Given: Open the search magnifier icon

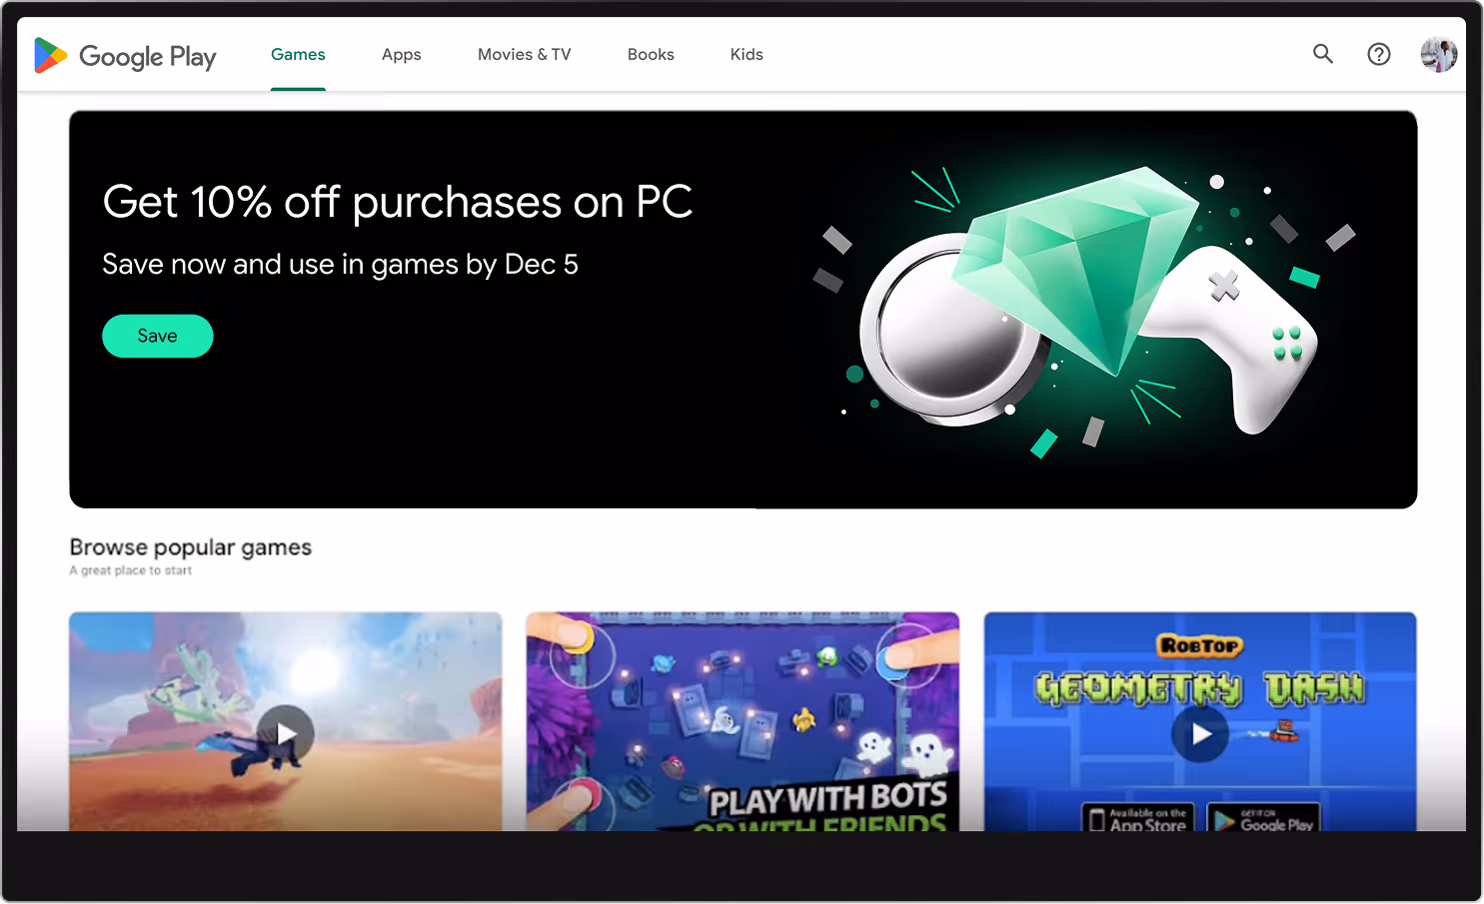Looking at the screenshot, I should pyautogui.click(x=1323, y=54).
